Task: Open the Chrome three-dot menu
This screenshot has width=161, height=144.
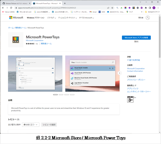Action: [158, 8]
